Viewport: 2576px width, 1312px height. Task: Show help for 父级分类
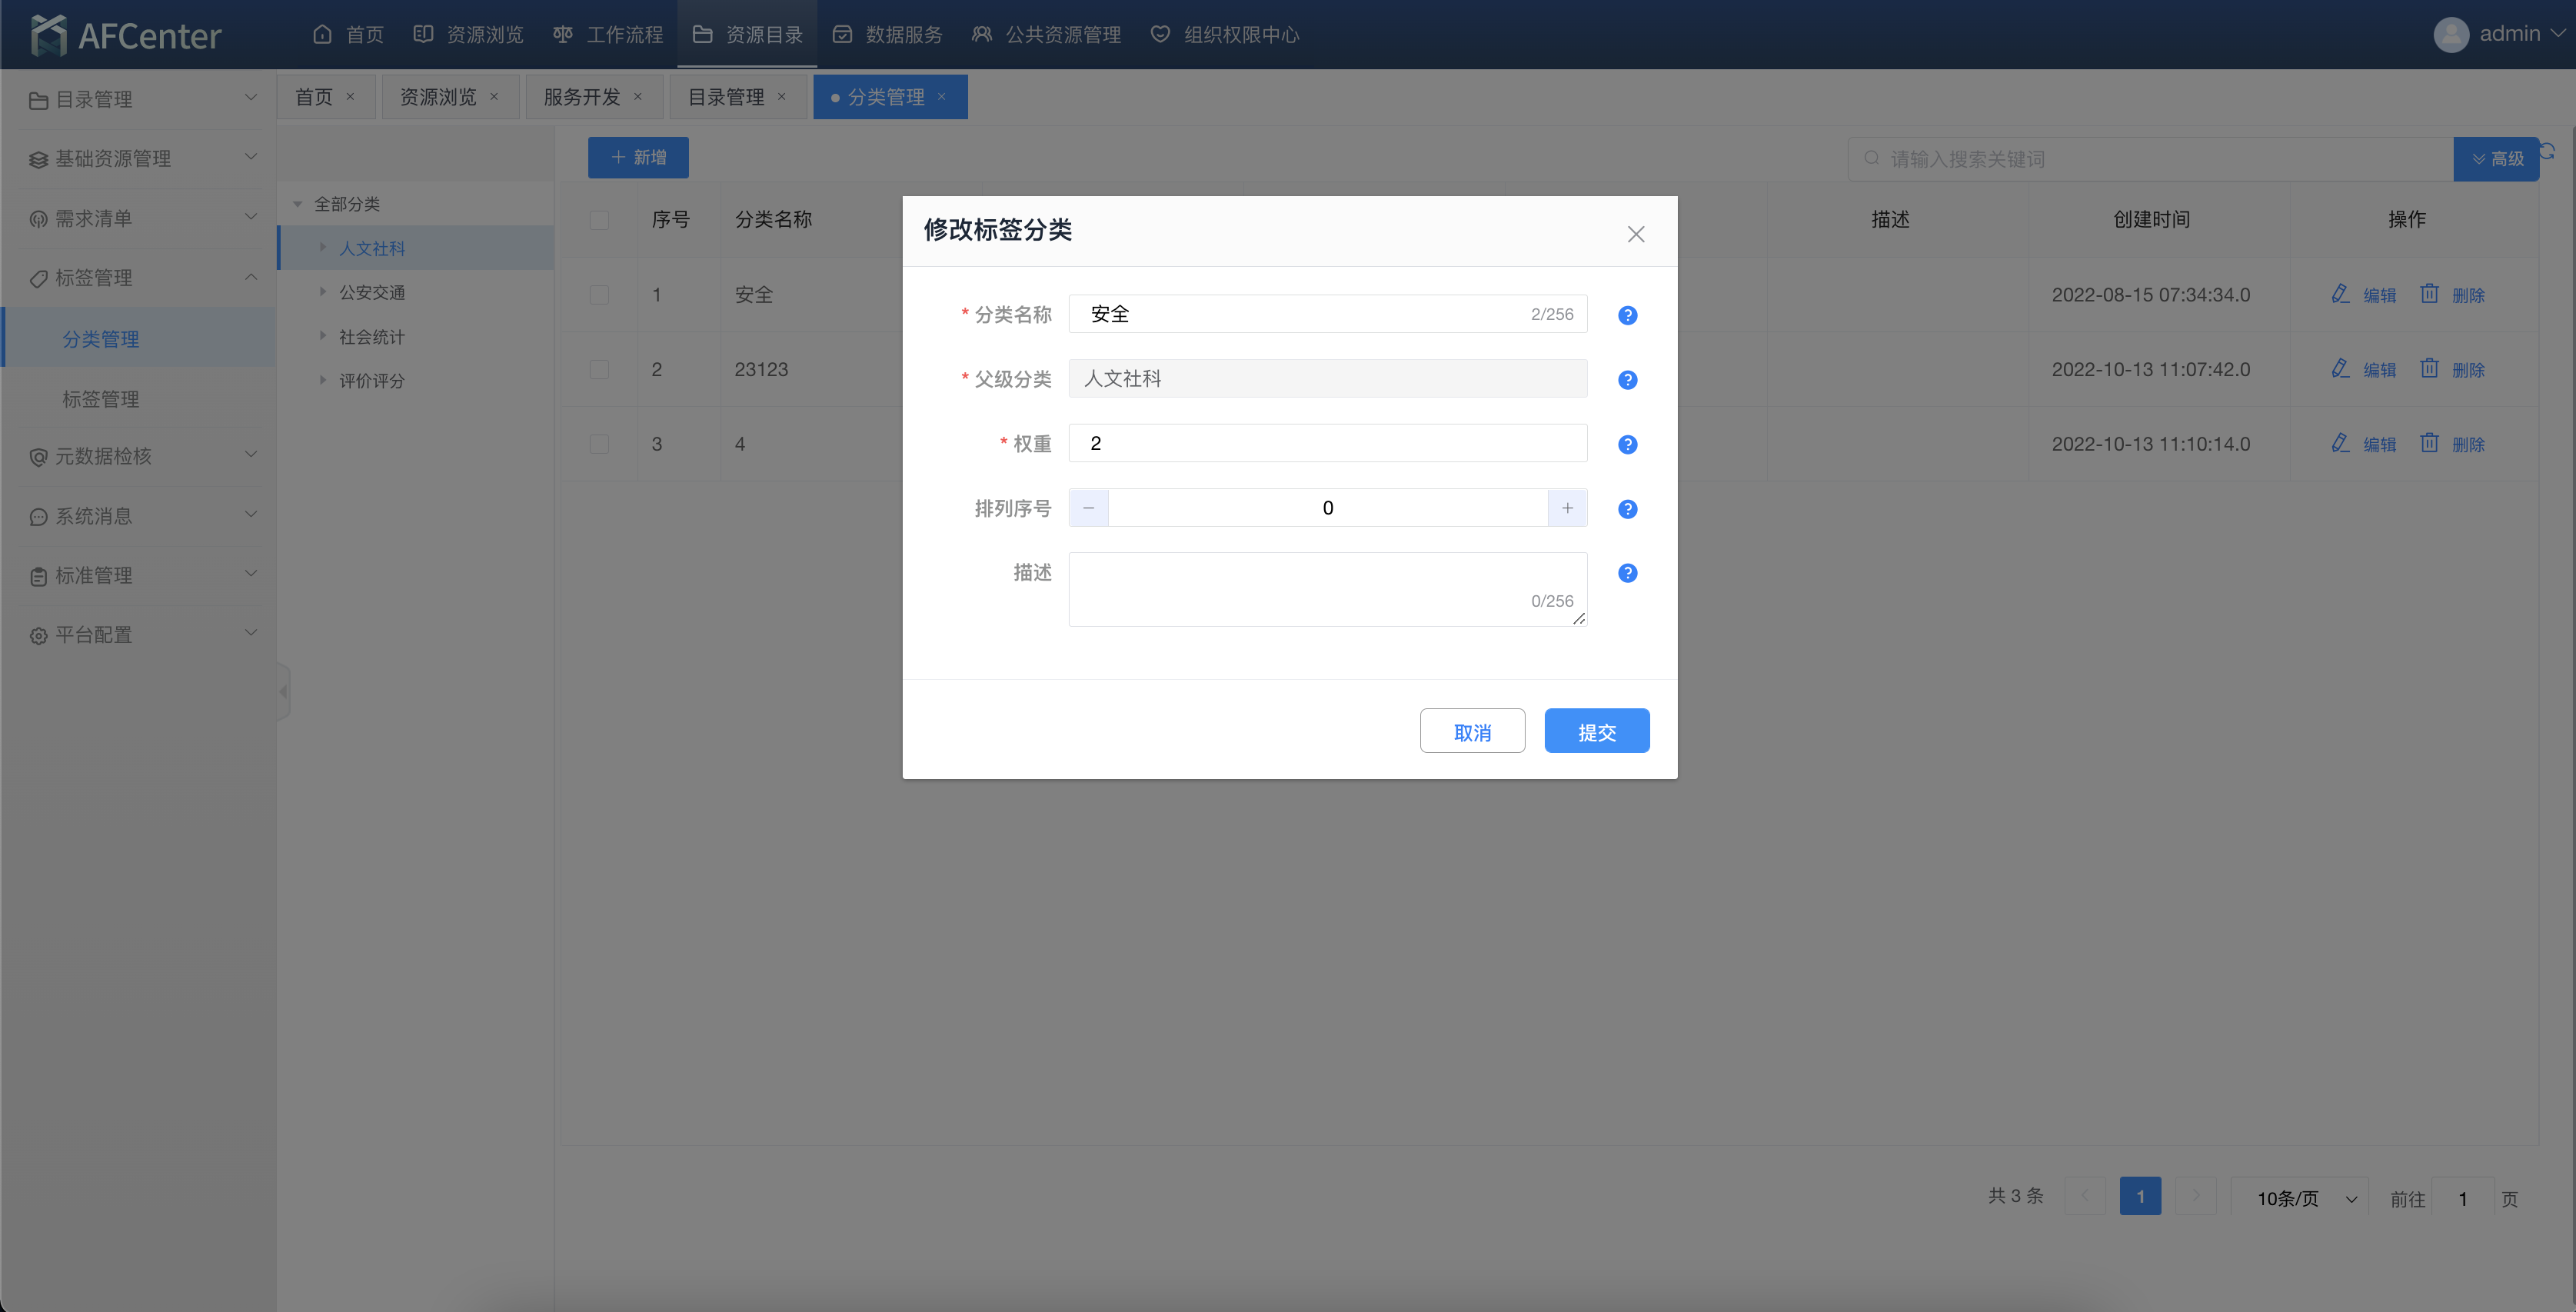pyautogui.click(x=1627, y=380)
